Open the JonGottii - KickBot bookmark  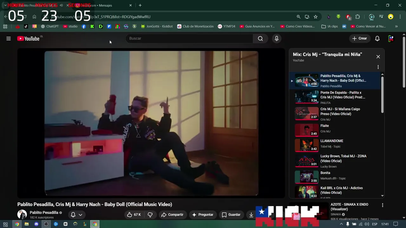click(x=157, y=27)
